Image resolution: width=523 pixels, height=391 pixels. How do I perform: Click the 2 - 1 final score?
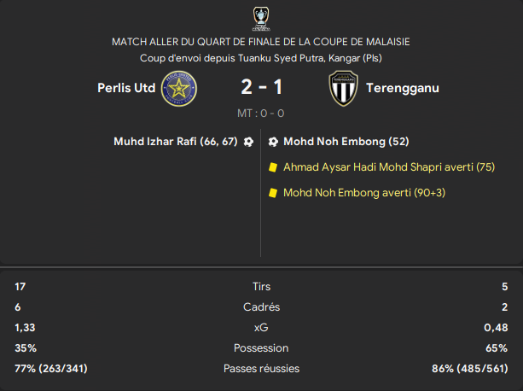[261, 87]
